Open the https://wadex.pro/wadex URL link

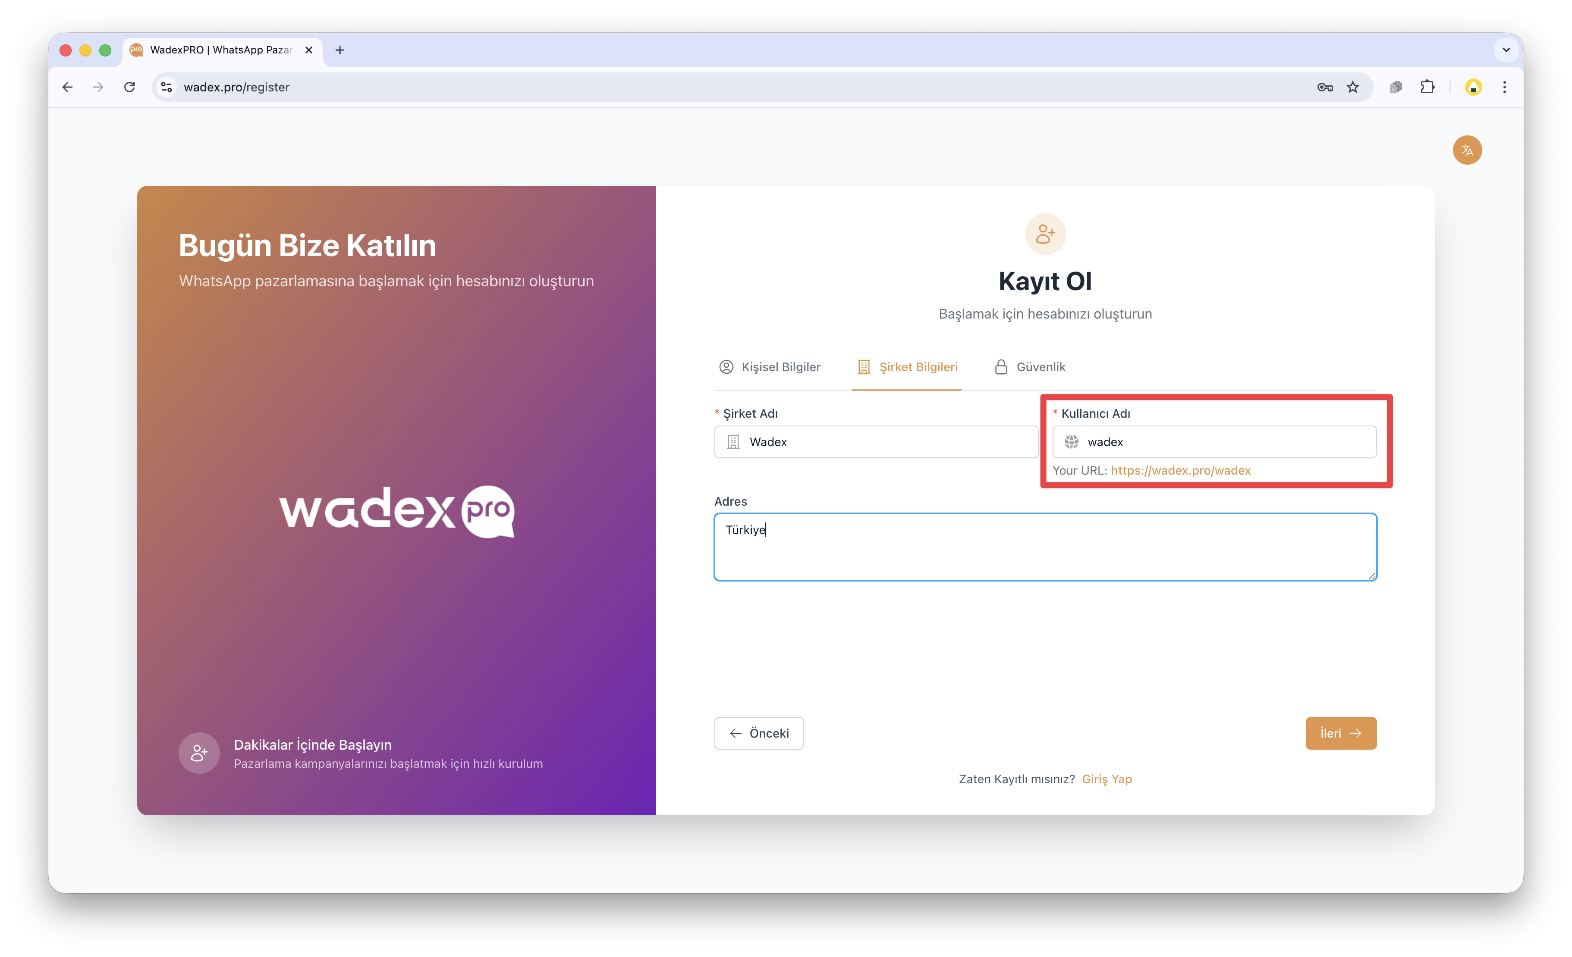[1180, 471]
